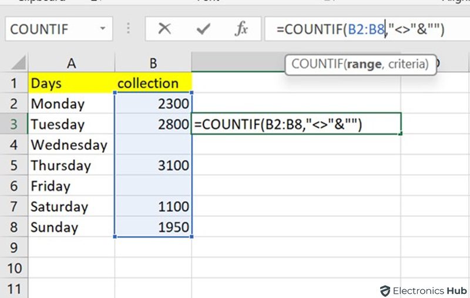Select the range argument in the tooltip
Screen dimensions: 470x298
click(363, 64)
